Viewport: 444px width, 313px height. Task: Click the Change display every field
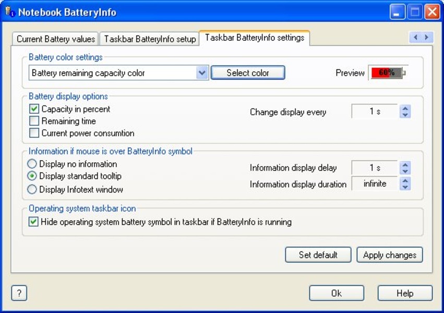pyautogui.click(x=375, y=112)
